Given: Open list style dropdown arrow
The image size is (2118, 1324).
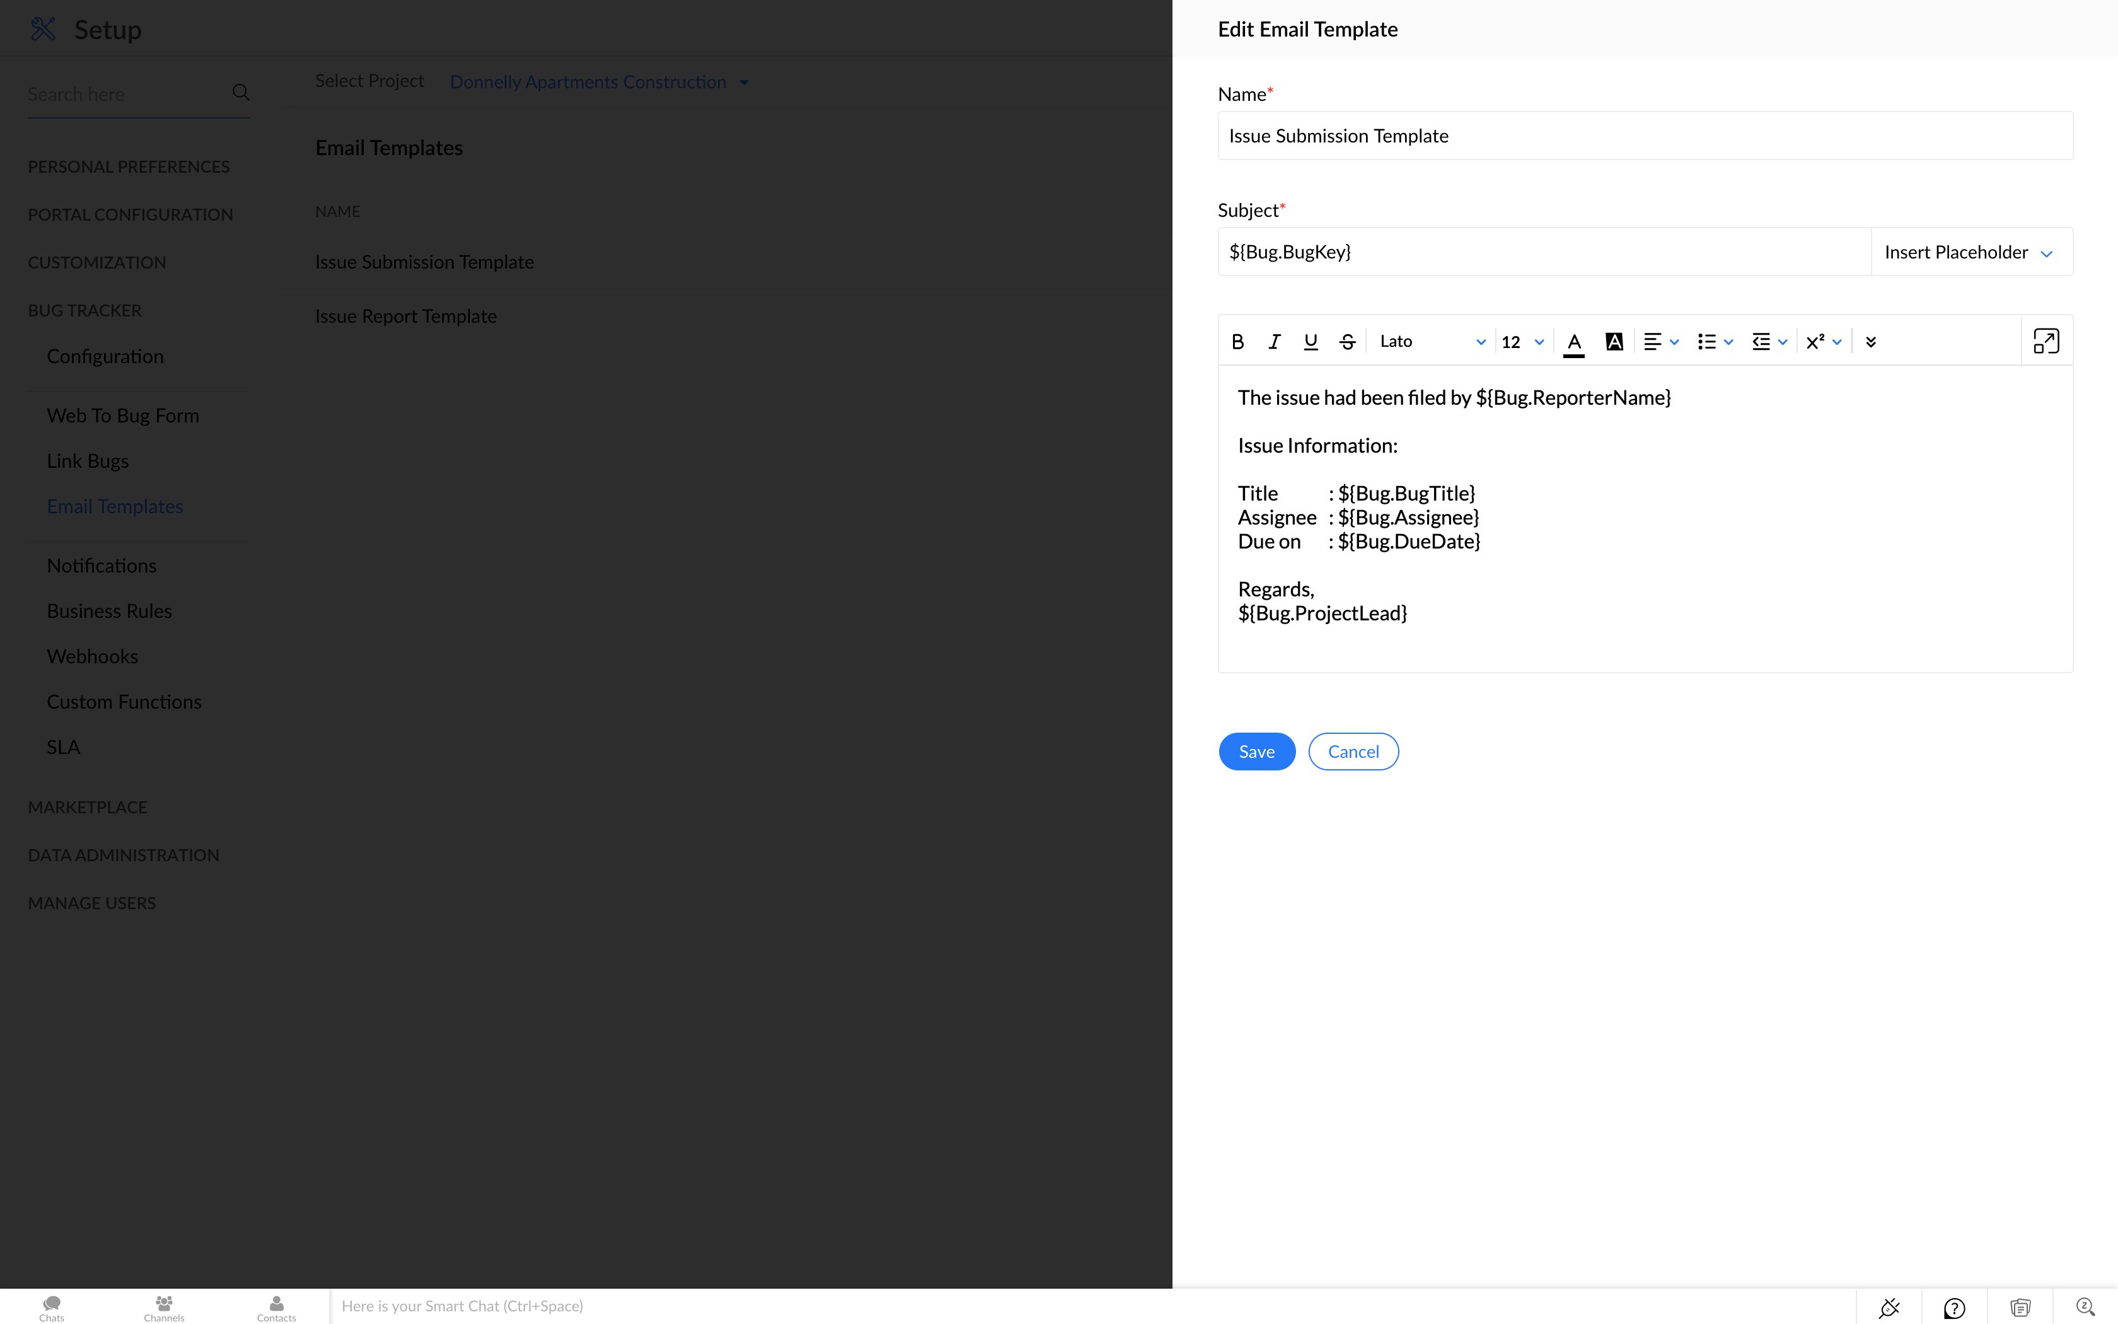Looking at the screenshot, I should [1728, 342].
